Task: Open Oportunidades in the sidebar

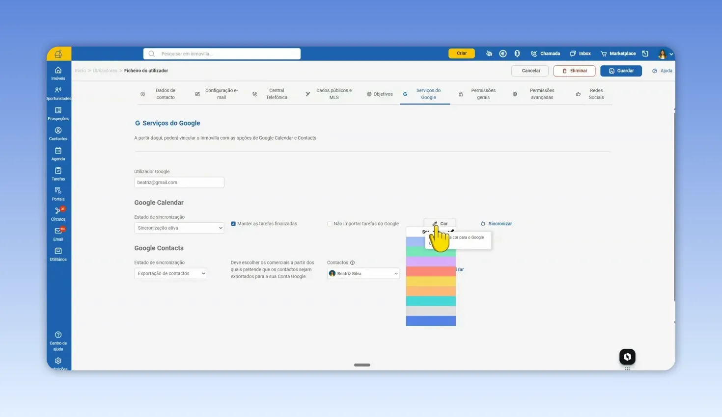Action: click(58, 93)
